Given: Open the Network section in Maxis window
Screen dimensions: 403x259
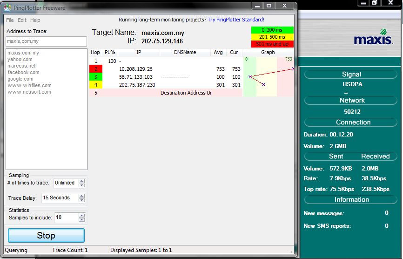Looking at the screenshot, I should [x=351, y=100].
